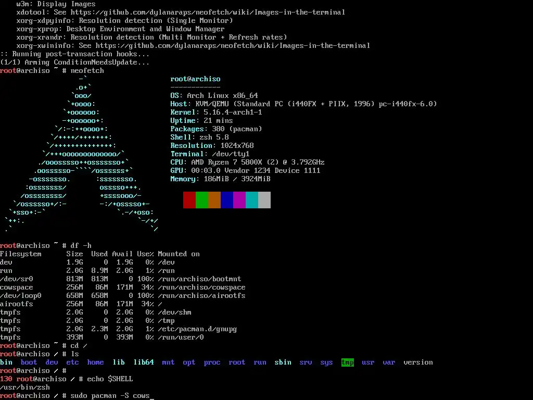Click the 'cd /' command text

coord(79,346)
